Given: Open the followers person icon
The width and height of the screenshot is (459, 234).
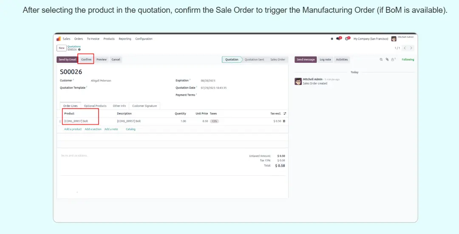Looking at the screenshot, I should pos(393,59).
